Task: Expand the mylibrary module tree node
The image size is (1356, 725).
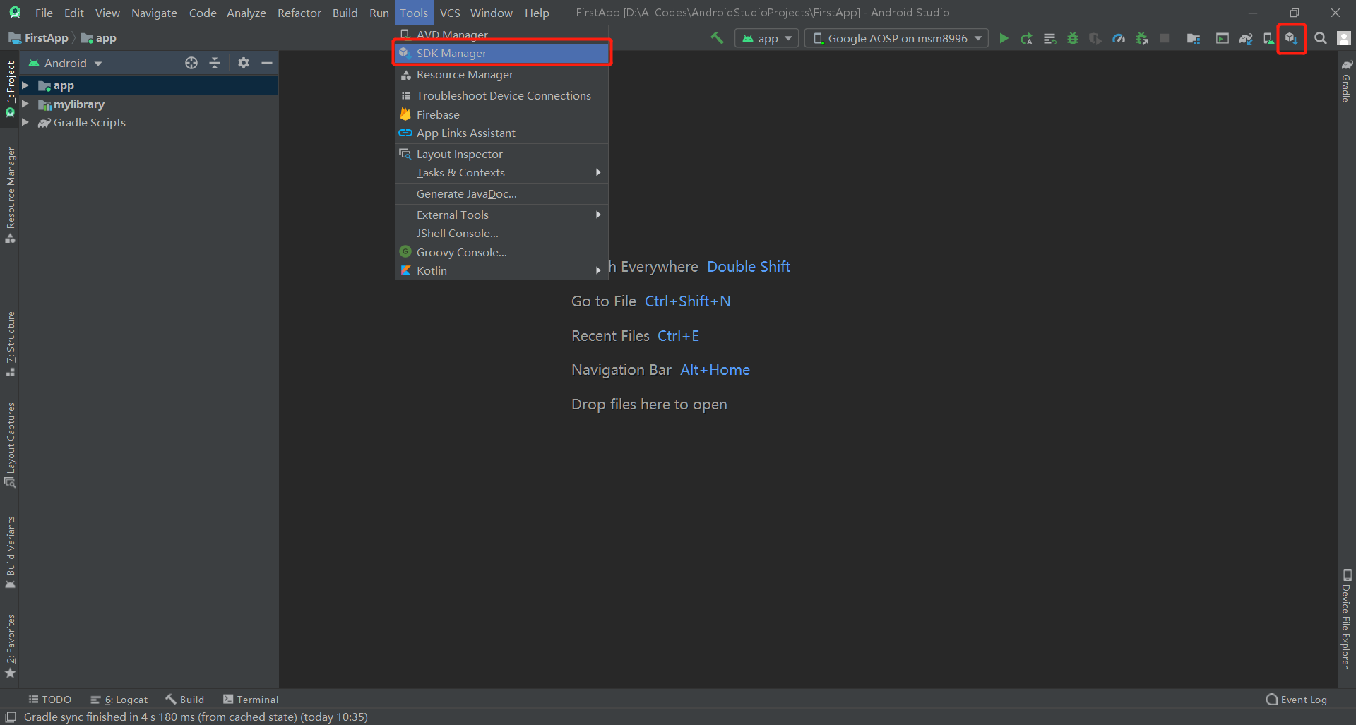Action: (x=25, y=104)
